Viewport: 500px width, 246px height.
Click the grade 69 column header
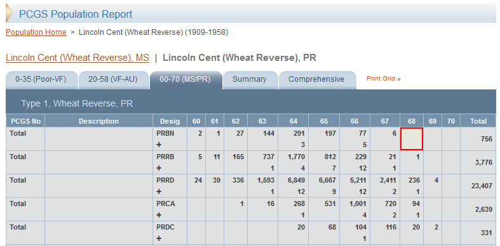tap(433, 121)
